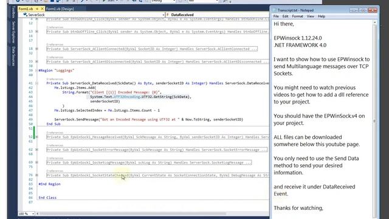
Task: Open the Data Sources side panel
Action: click(x=13, y=56)
